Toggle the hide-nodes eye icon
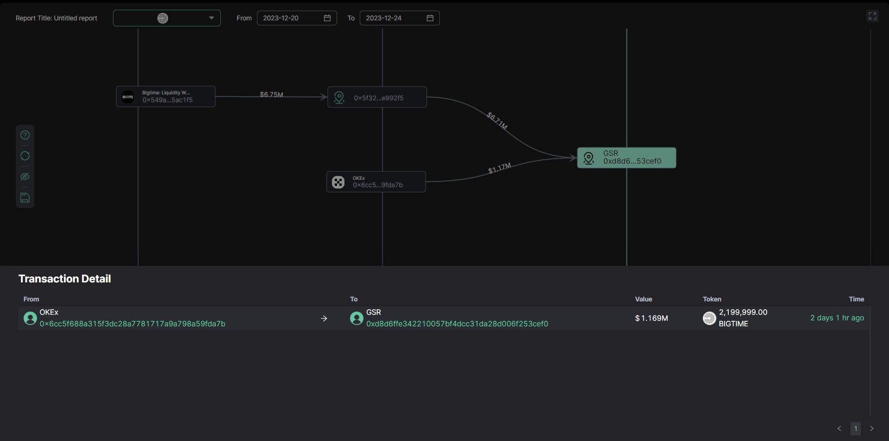 coord(25,177)
